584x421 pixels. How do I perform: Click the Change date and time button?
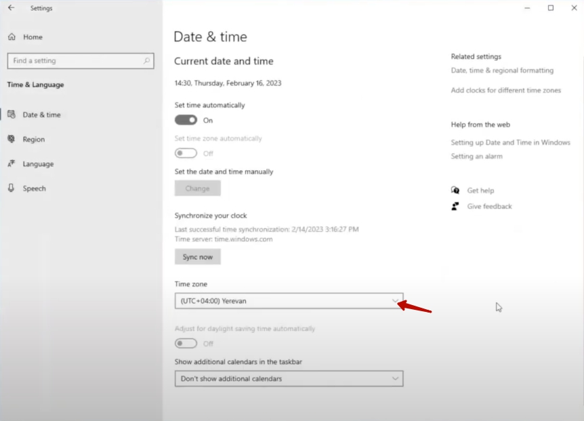[197, 188]
